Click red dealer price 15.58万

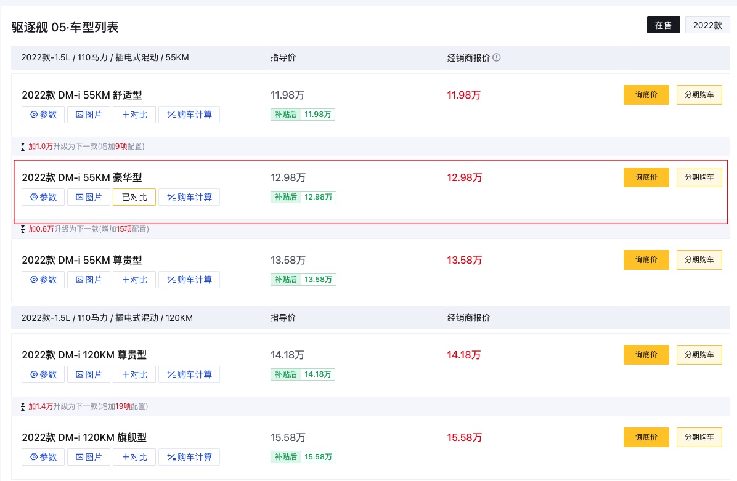pos(465,437)
